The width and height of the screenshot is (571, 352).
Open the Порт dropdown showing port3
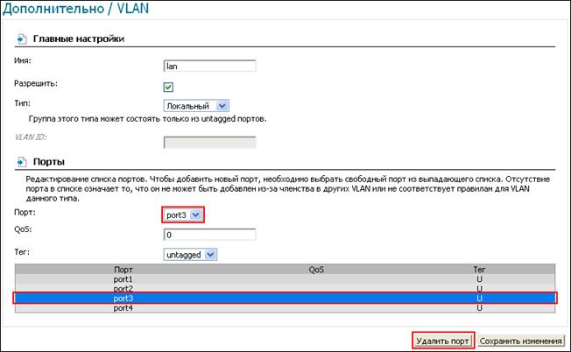point(183,215)
